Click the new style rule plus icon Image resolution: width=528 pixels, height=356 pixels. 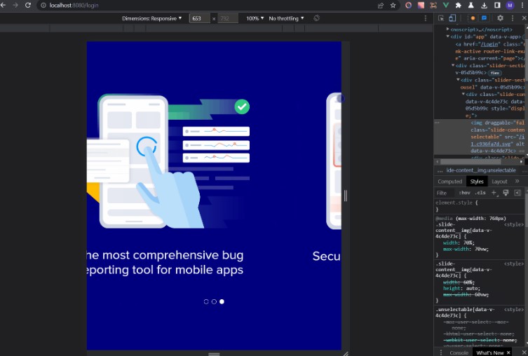click(494, 192)
